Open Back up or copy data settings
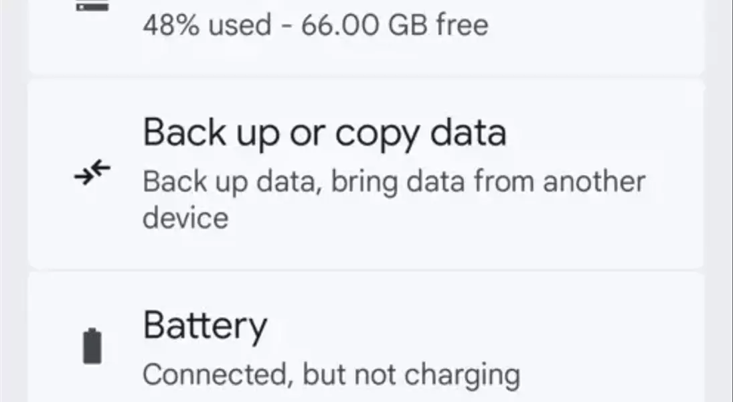The width and height of the screenshot is (733, 402). [x=366, y=174]
